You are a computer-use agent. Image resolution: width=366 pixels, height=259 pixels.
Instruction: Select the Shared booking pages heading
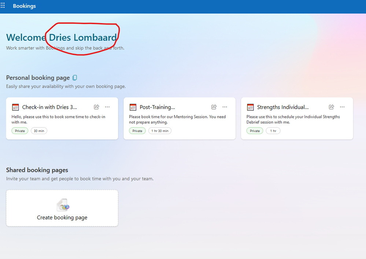37,170
